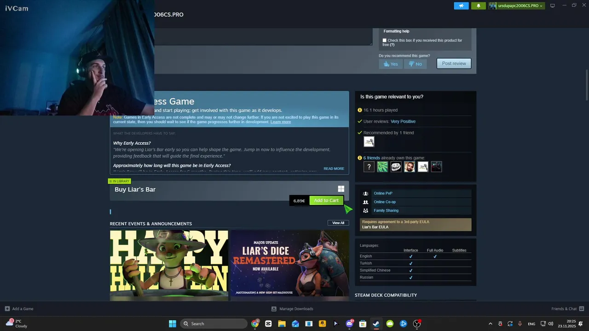589x331 pixels.
Task: Open the Family Sharing link
Action: (x=386, y=211)
